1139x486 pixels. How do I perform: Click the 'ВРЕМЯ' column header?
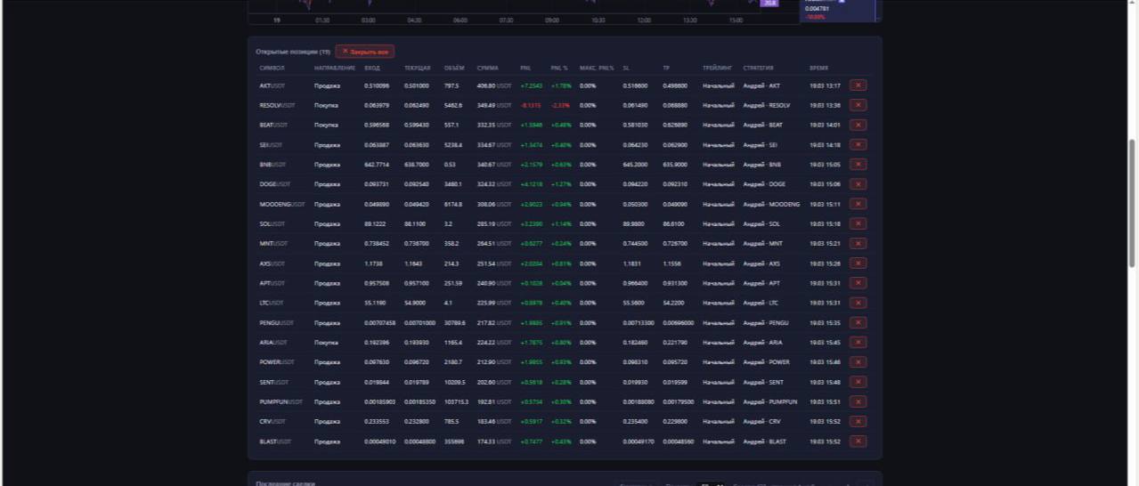[x=818, y=68]
